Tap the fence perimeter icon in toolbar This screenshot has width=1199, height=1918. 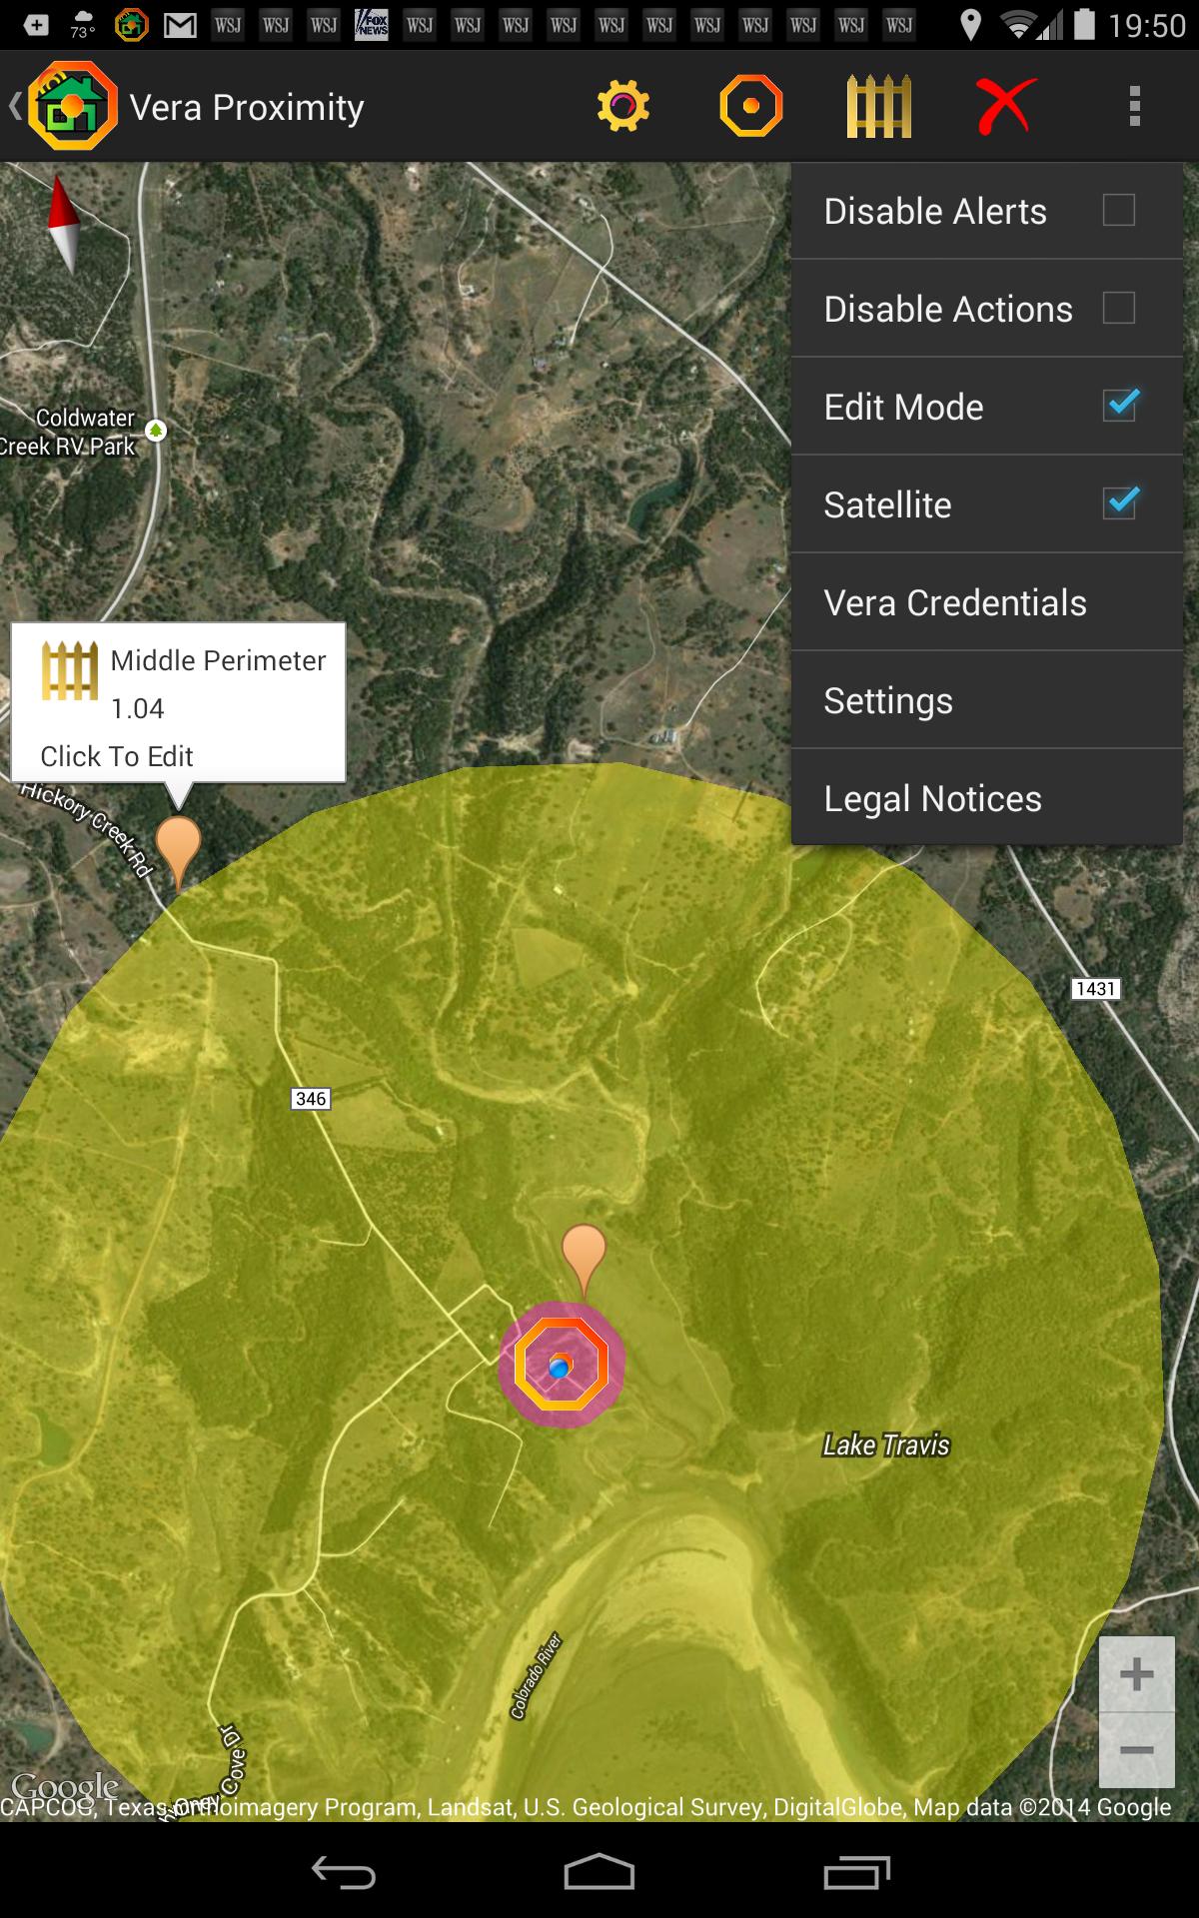[878, 106]
